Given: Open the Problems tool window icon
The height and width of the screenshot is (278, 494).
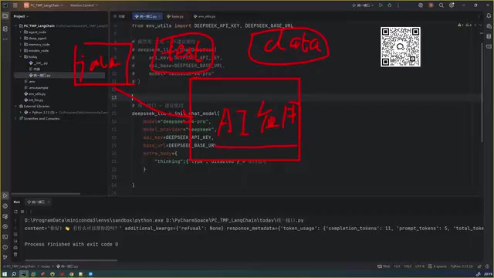Looking at the screenshot, I should 5,247.
